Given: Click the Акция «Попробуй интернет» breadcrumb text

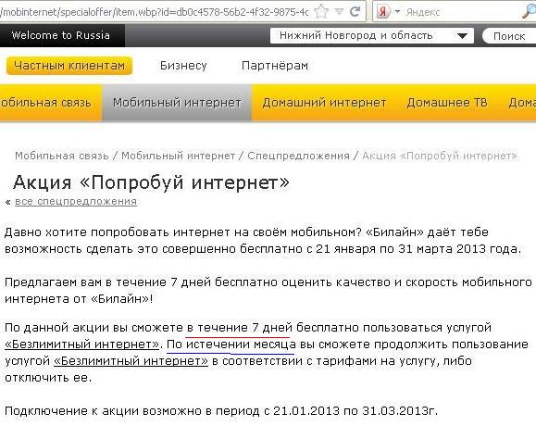Looking at the screenshot, I should pyautogui.click(x=440, y=156).
